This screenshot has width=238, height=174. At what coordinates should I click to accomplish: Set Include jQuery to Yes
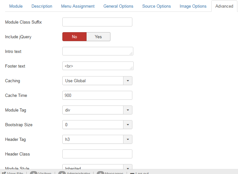coord(98,37)
